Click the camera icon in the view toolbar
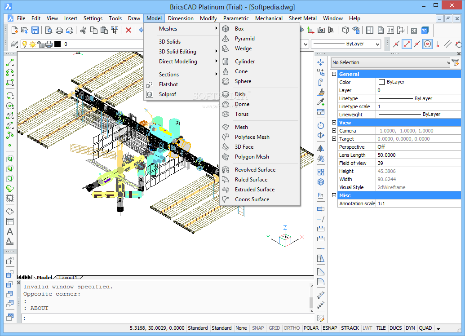Image resolution: width=465 pixels, height=336 pixels. [321, 30]
